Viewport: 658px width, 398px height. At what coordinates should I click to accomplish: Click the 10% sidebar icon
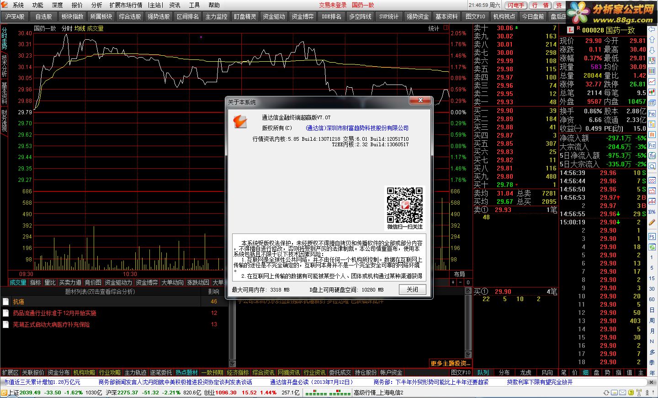652,212
